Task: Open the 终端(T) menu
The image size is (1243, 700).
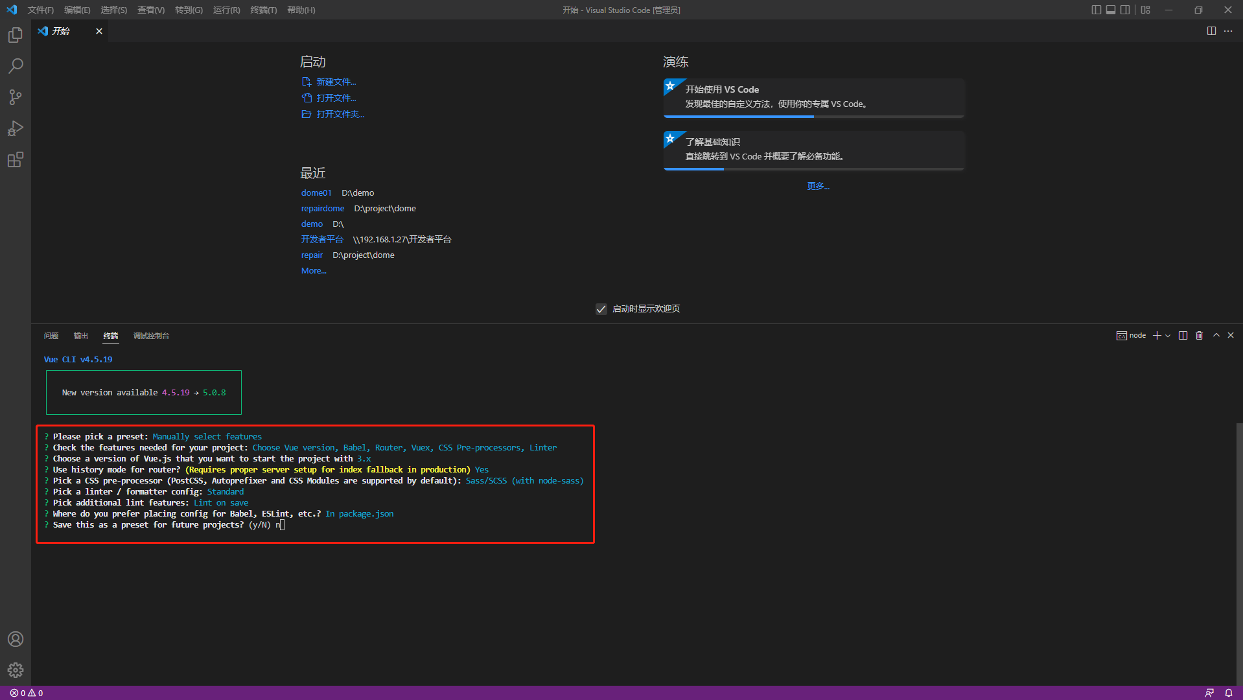Action: pos(263,10)
